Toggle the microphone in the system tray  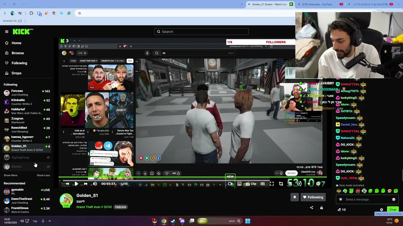coord(43,221)
